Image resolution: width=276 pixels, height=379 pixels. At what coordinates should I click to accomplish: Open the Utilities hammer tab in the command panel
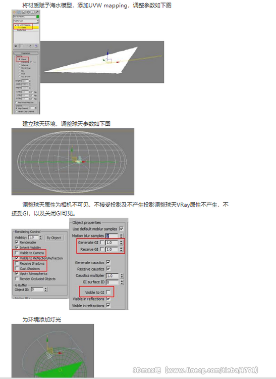point(37,12)
